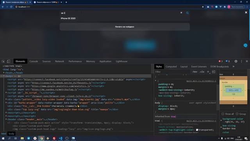The height and width of the screenshot is (141, 250).
Task: Open the Chrome three-dot menu
Action: pos(247,7)
